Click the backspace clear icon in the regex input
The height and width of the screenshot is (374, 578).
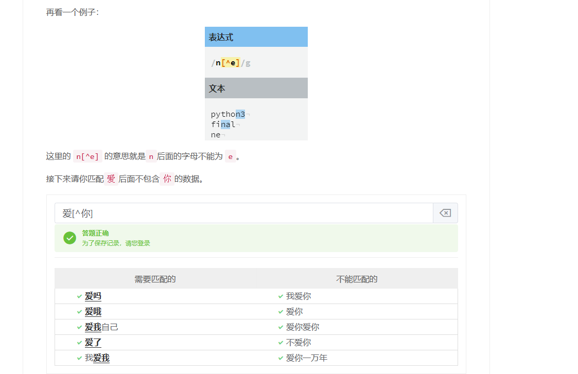[x=445, y=213]
